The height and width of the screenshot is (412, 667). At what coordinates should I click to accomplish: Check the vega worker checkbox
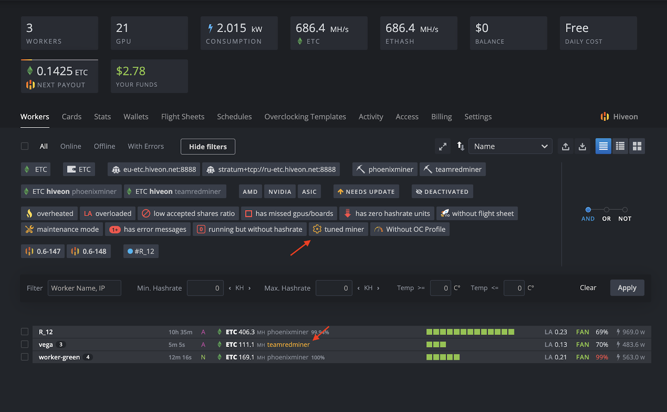25,344
